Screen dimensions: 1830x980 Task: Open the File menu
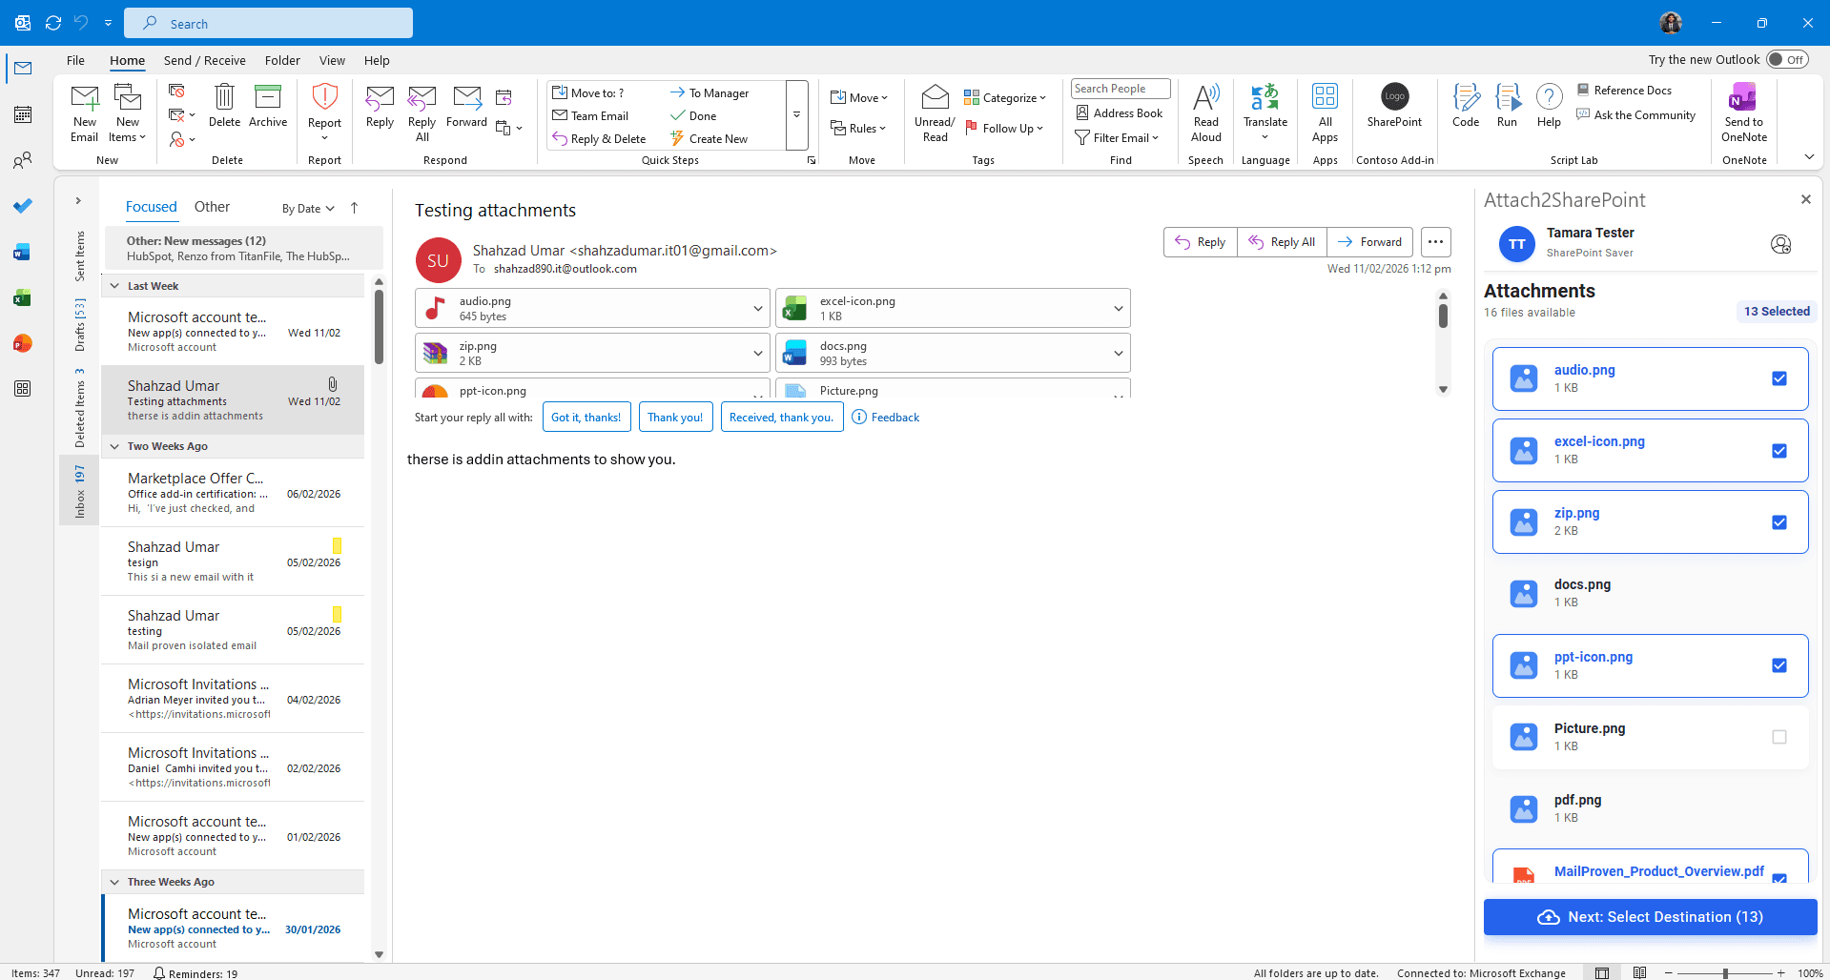point(75,60)
